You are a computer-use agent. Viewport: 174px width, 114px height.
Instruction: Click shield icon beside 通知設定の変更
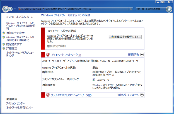click(4, 33)
